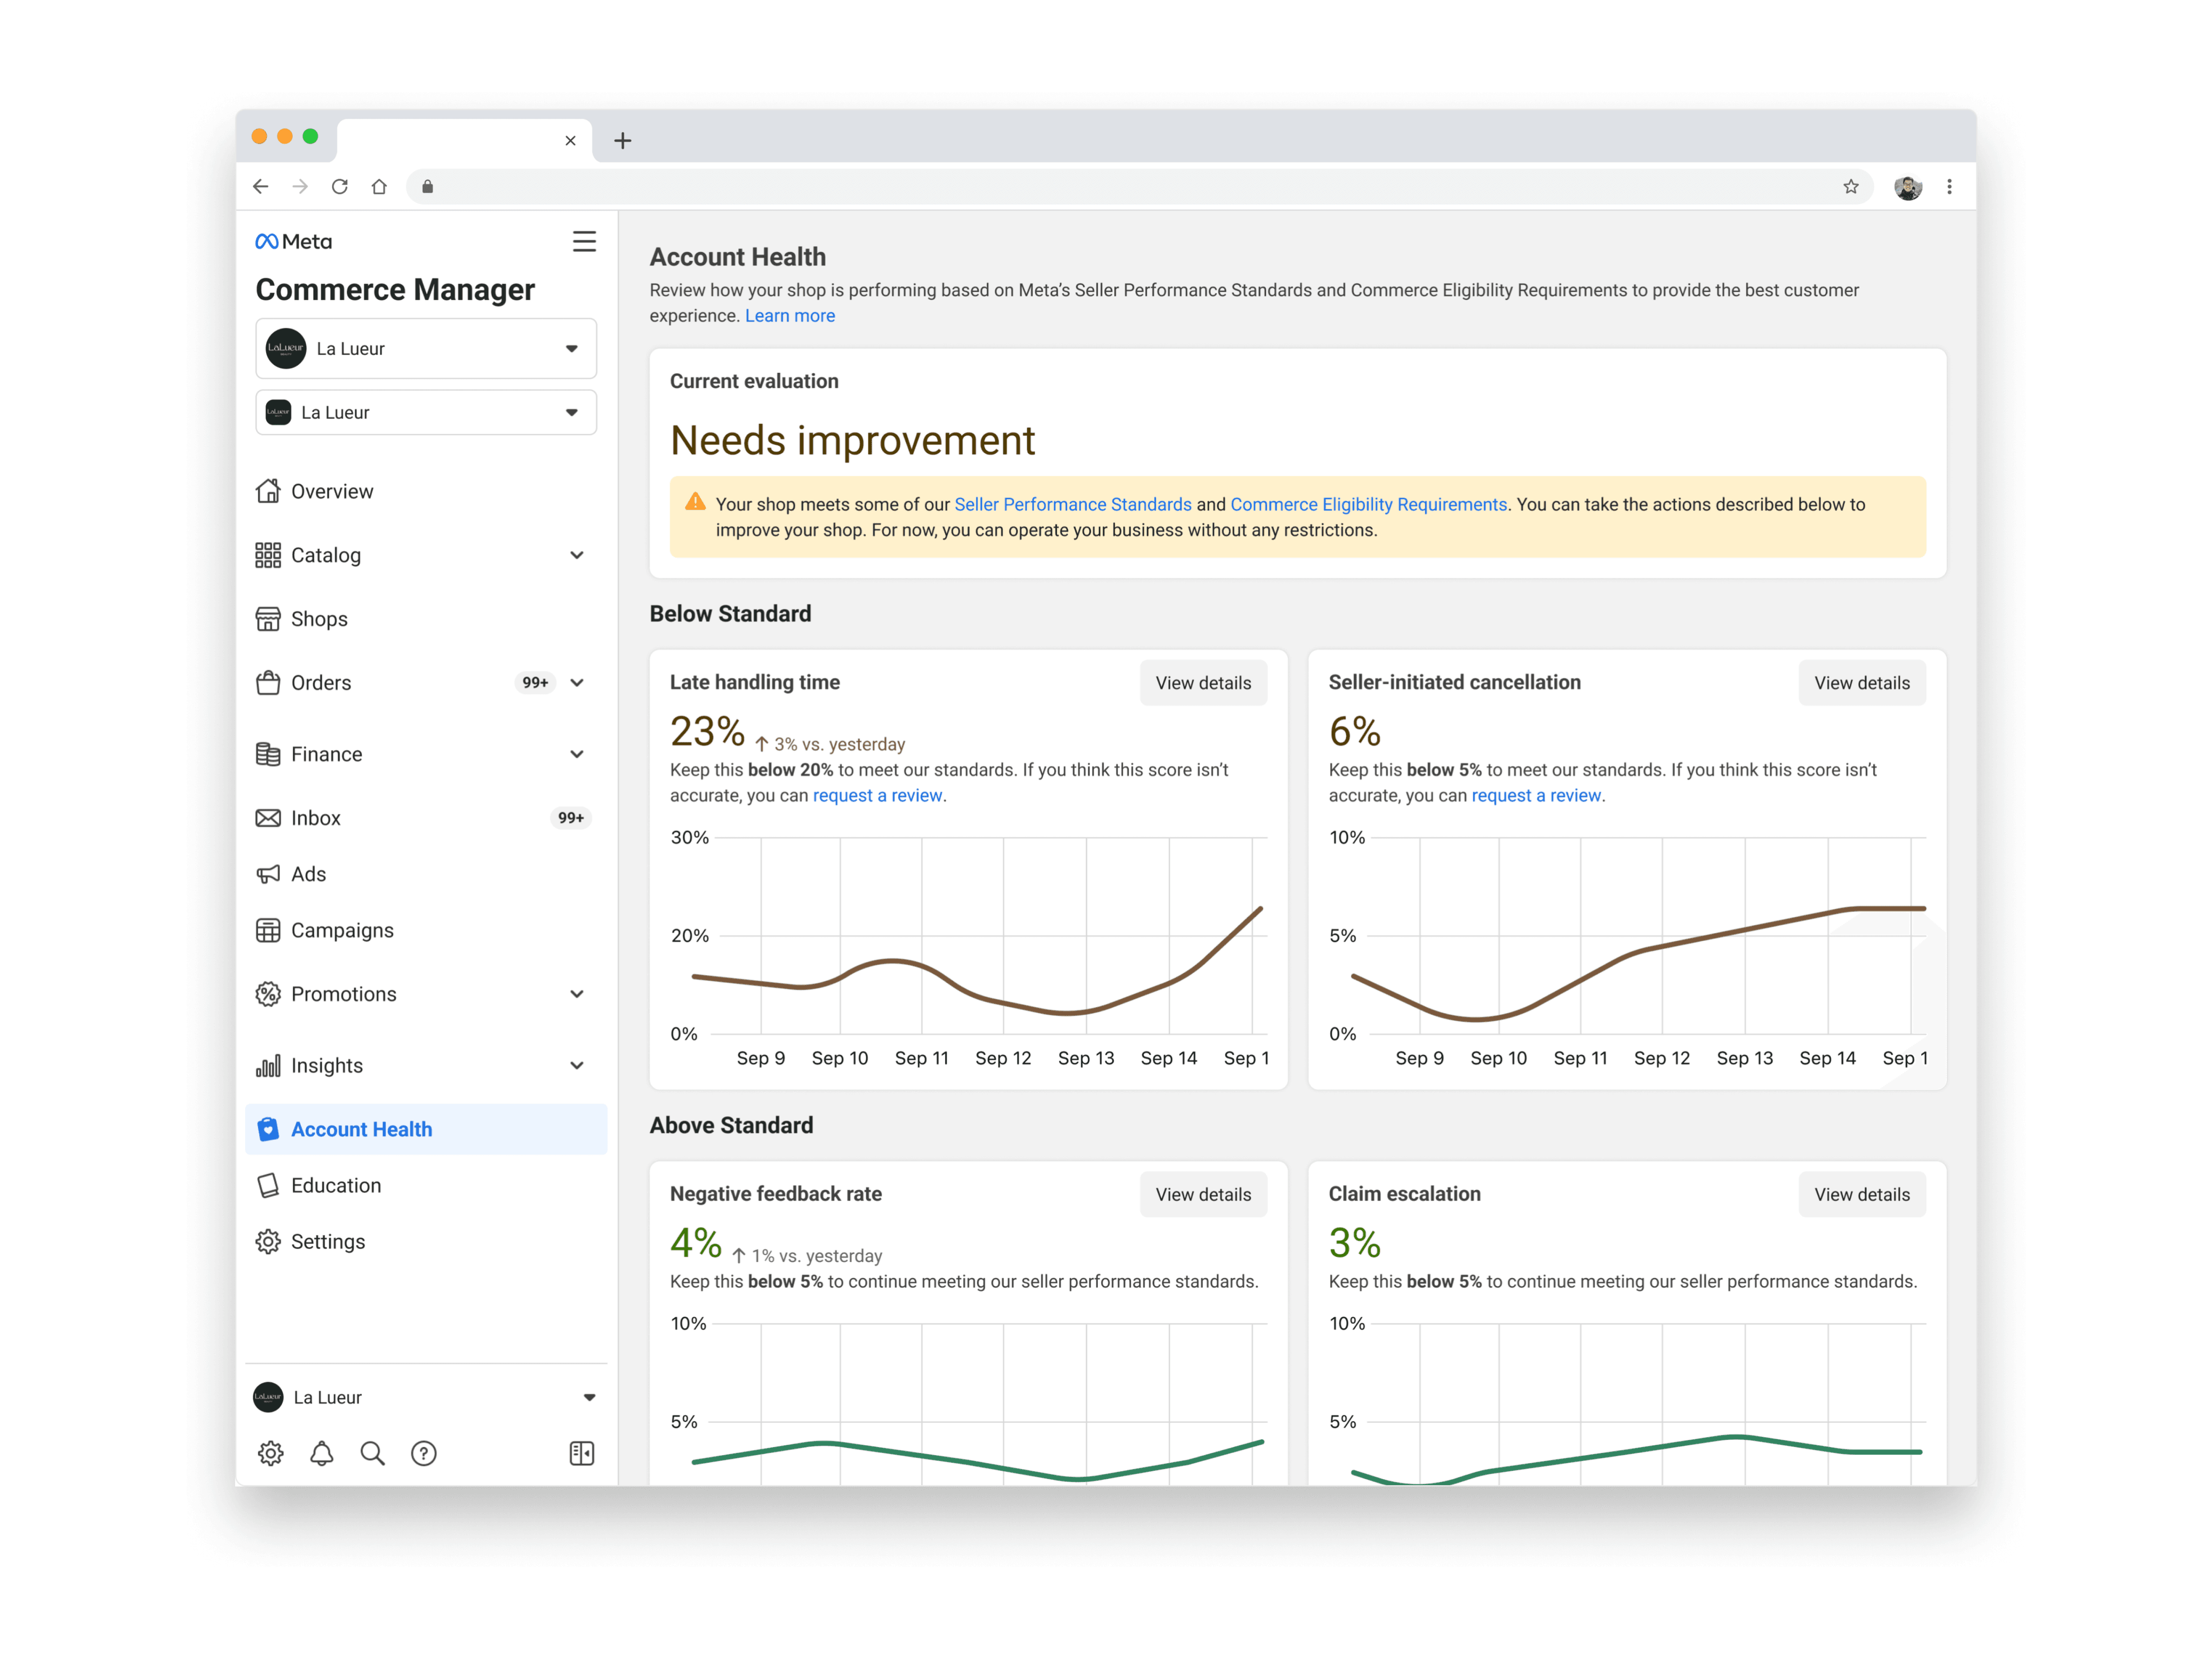Click the Meta logo in sidebar
2212x1659 pixels.
[x=293, y=241]
